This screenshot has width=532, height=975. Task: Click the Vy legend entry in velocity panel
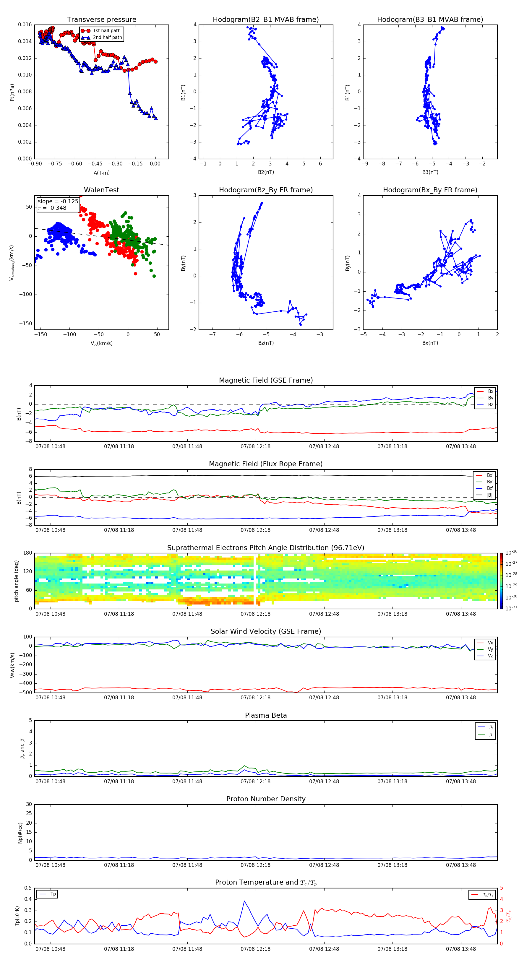coord(485,649)
